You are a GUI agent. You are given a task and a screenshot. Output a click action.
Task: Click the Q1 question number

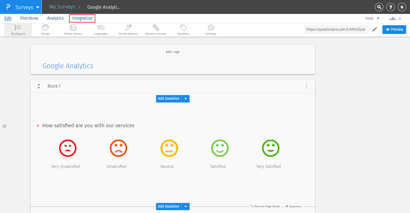(x=5, y=126)
